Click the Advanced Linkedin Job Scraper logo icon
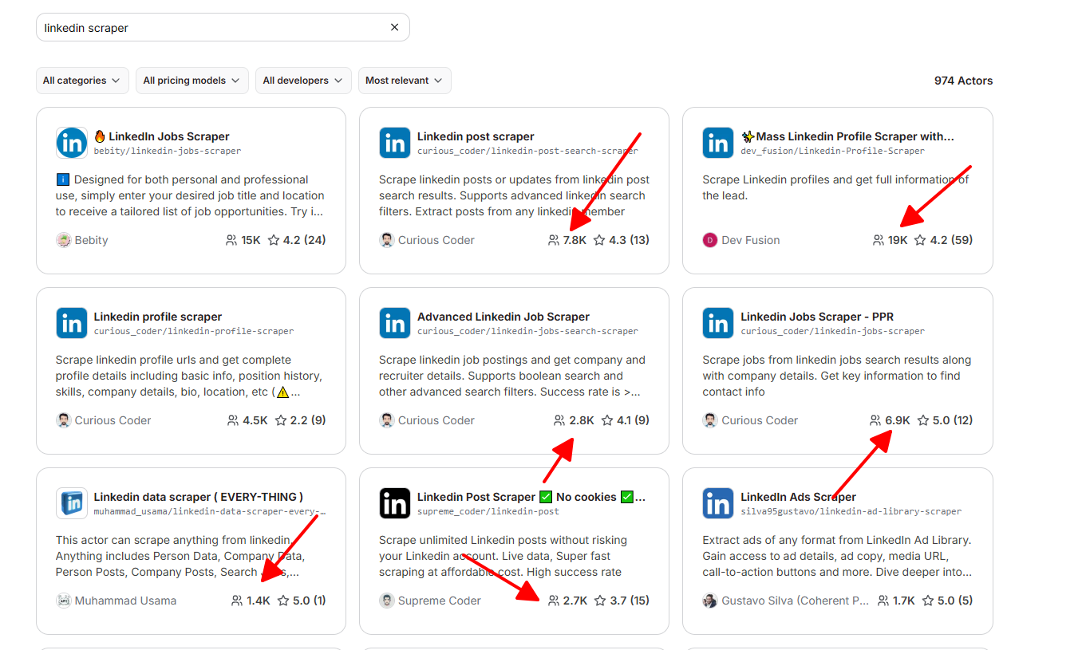 pos(395,323)
